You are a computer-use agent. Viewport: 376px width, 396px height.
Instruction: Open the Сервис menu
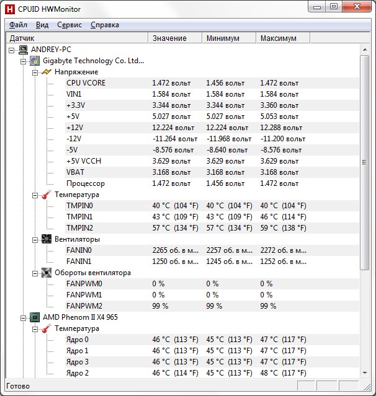pyautogui.click(x=69, y=25)
